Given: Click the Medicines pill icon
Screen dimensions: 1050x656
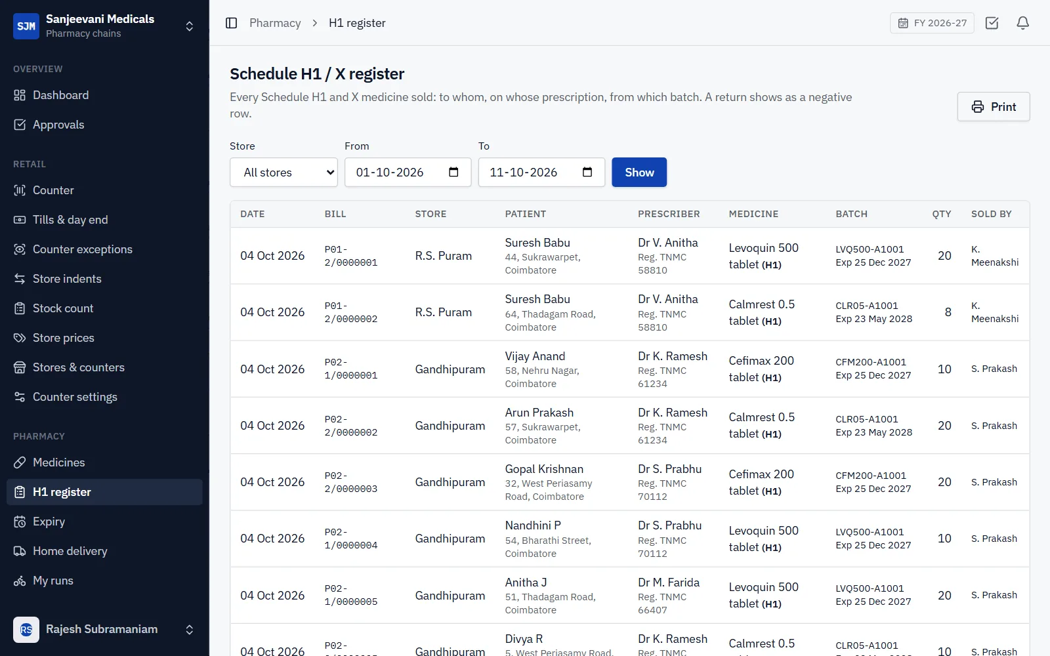Looking at the screenshot, I should [x=20, y=462].
